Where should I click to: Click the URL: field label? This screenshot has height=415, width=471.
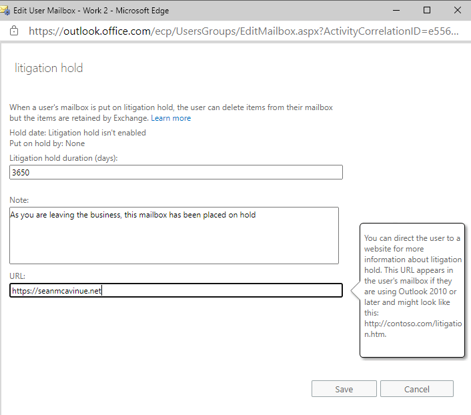pos(18,276)
